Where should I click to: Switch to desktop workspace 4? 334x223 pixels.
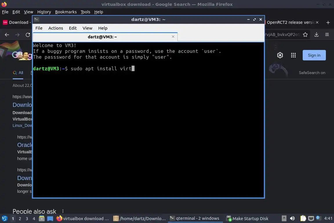pyautogui.click(x=34, y=219)
